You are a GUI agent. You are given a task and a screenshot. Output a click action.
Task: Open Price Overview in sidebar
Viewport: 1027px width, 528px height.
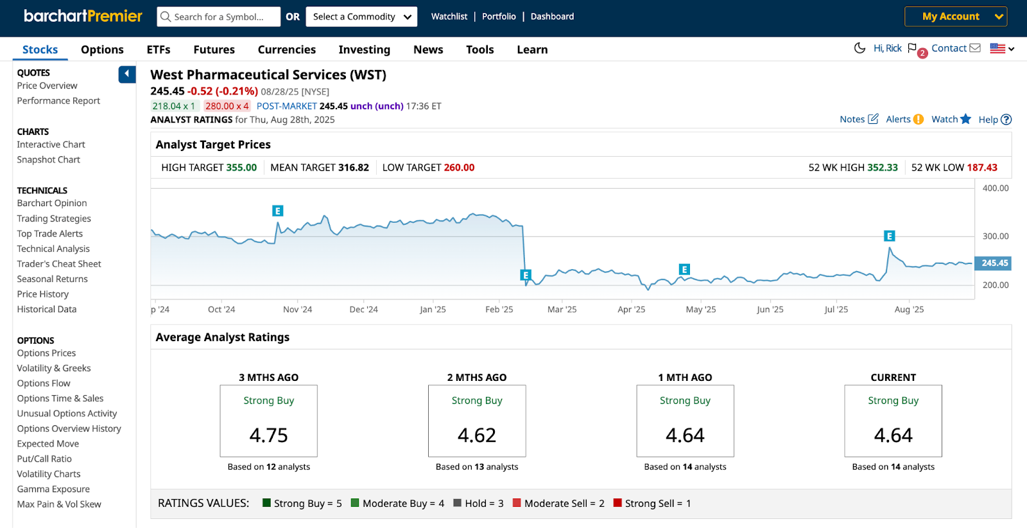pos(47,85)
